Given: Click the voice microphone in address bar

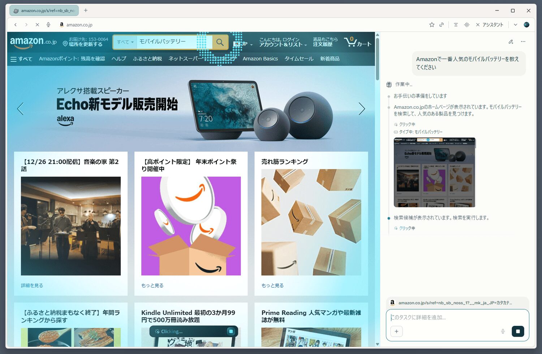Looking at the screenshot, I should pyautogui.click(x=48, y=25).
